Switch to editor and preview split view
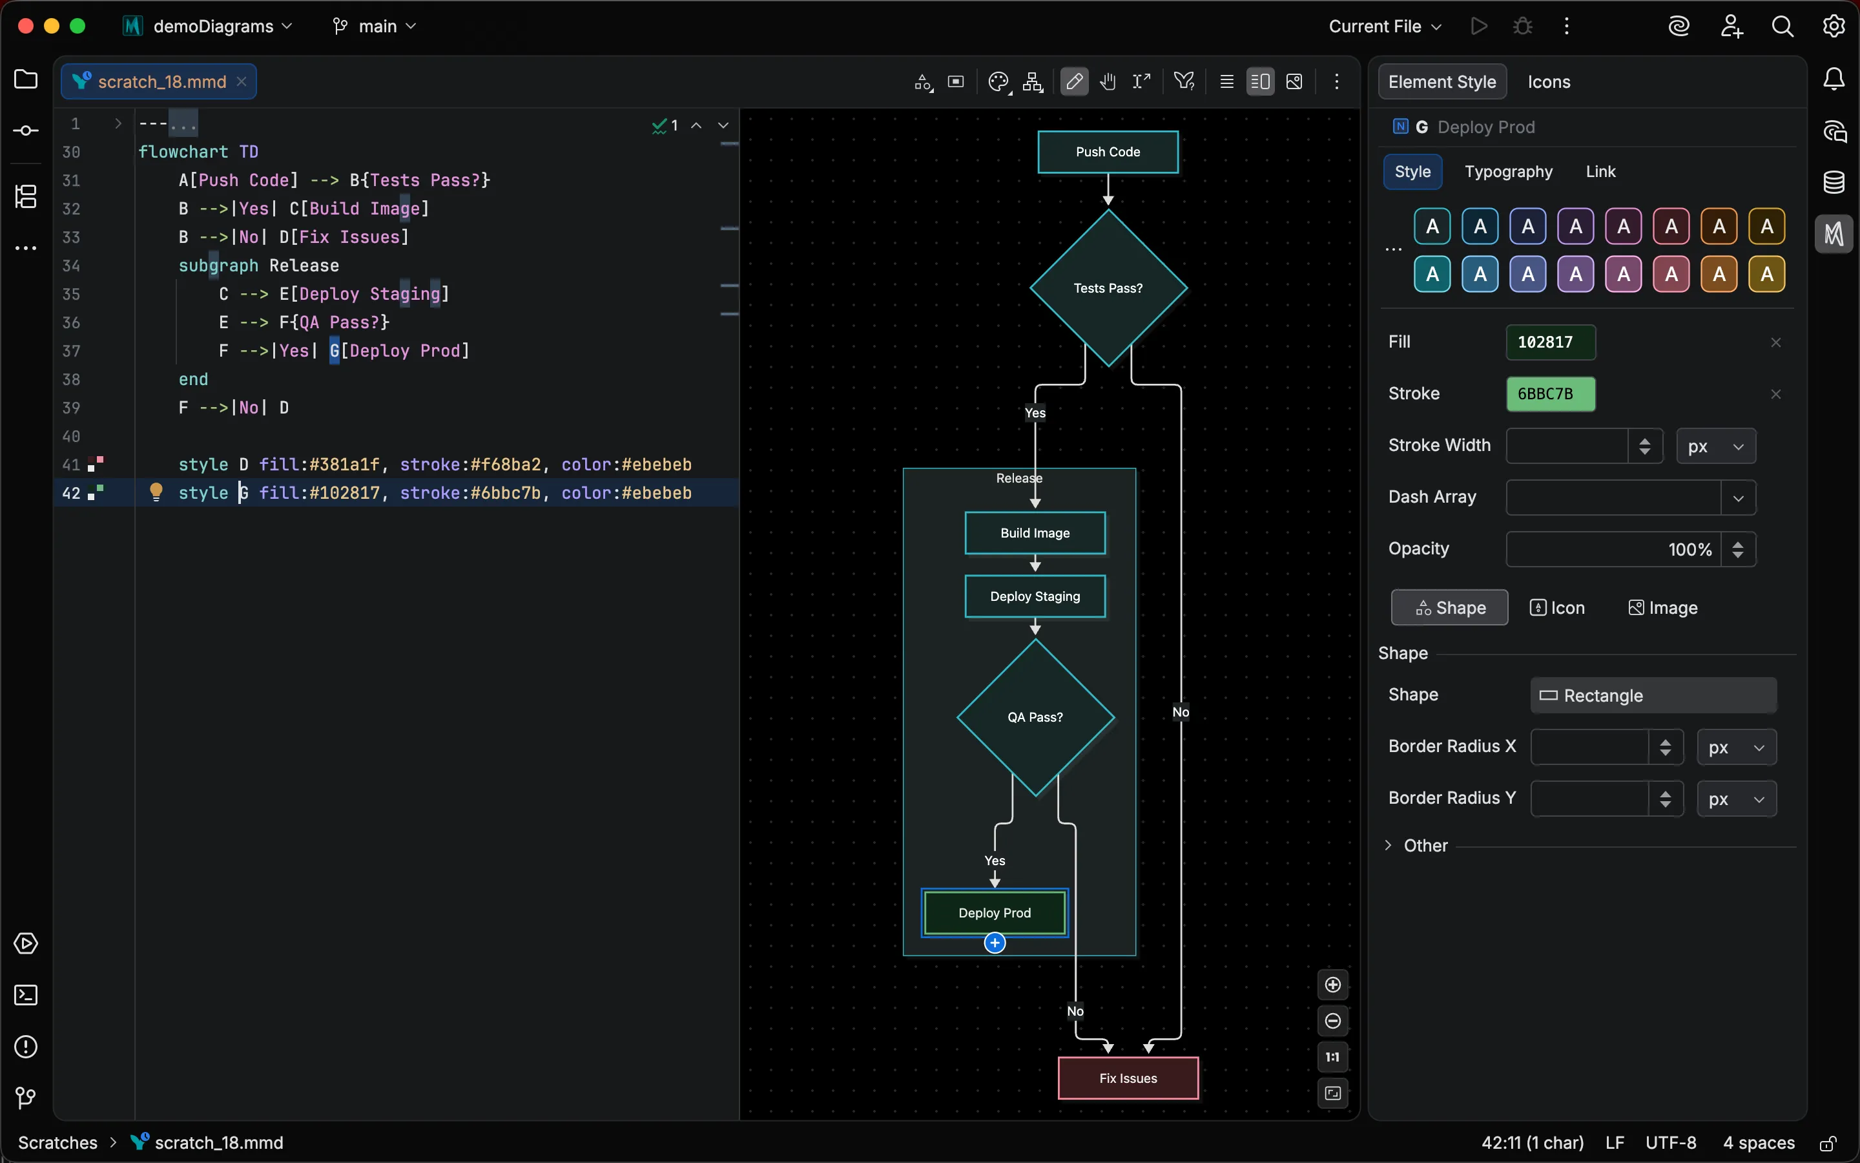This screenshot has width=1860, height=1163. tap(1261, 82)
